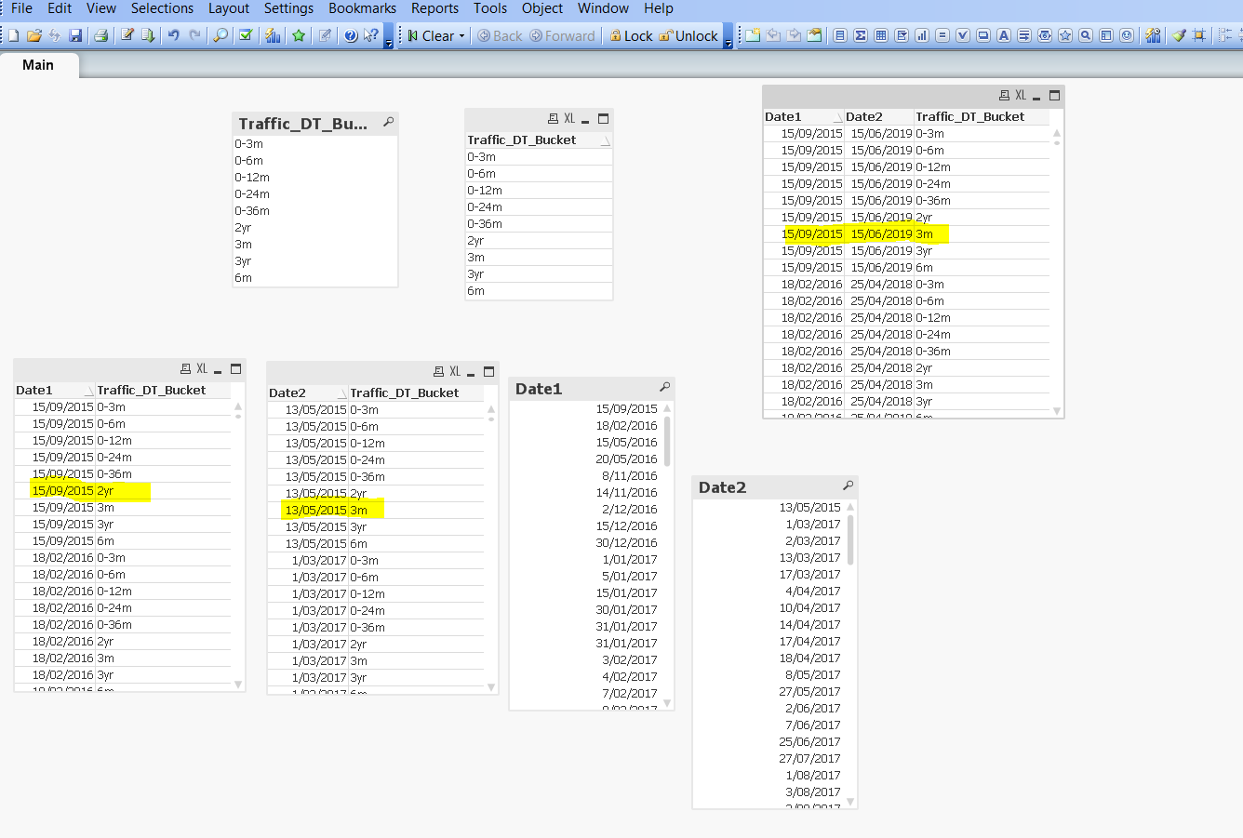Open the Bookmarks menu
This screenshot has width=1243, height=838.
[x=363, y=8]
